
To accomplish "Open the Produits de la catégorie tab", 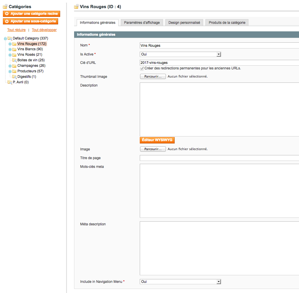I will (x=227, y=23).
